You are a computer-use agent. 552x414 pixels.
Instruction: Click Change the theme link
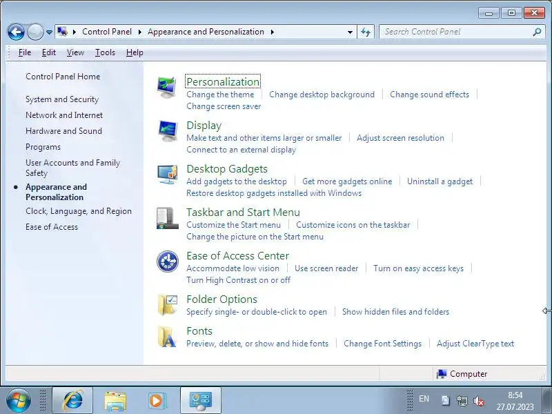[x=220, y=95]
